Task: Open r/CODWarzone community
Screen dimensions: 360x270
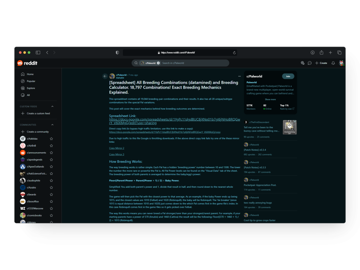Action: tap(35, 208)
